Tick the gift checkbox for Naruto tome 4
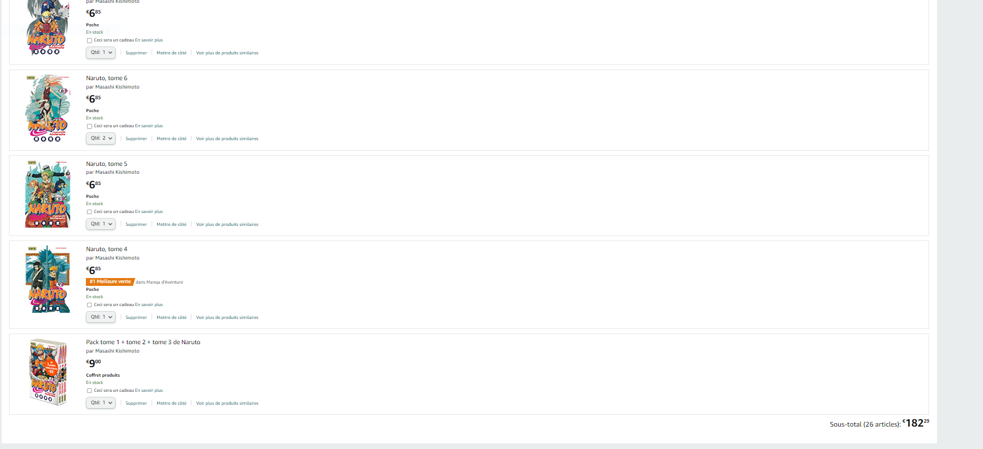Viewport: 983px width, 449px height. pyautogui.click(x=89, y=305)
